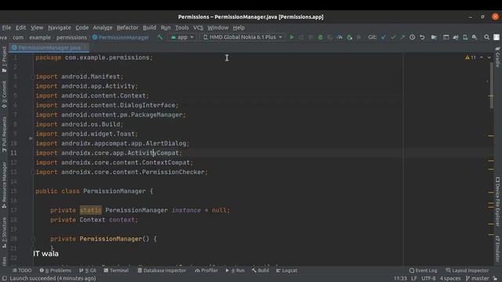Click the green Debug bug icon
This screenshot has width=502, height=282.
pos(320,38)
